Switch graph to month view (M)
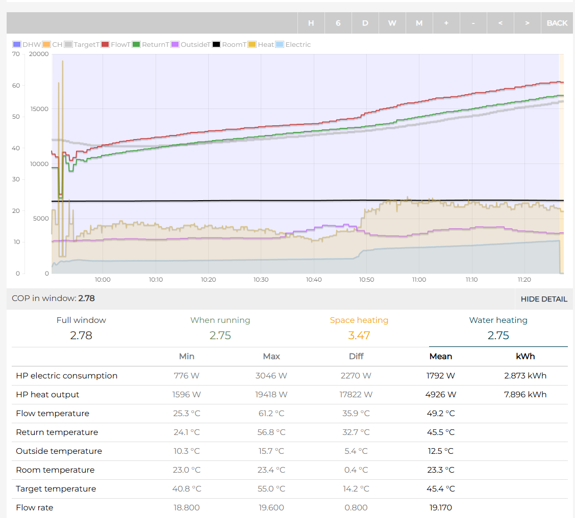This screenshot has width=575, height=518. (419, 23)
